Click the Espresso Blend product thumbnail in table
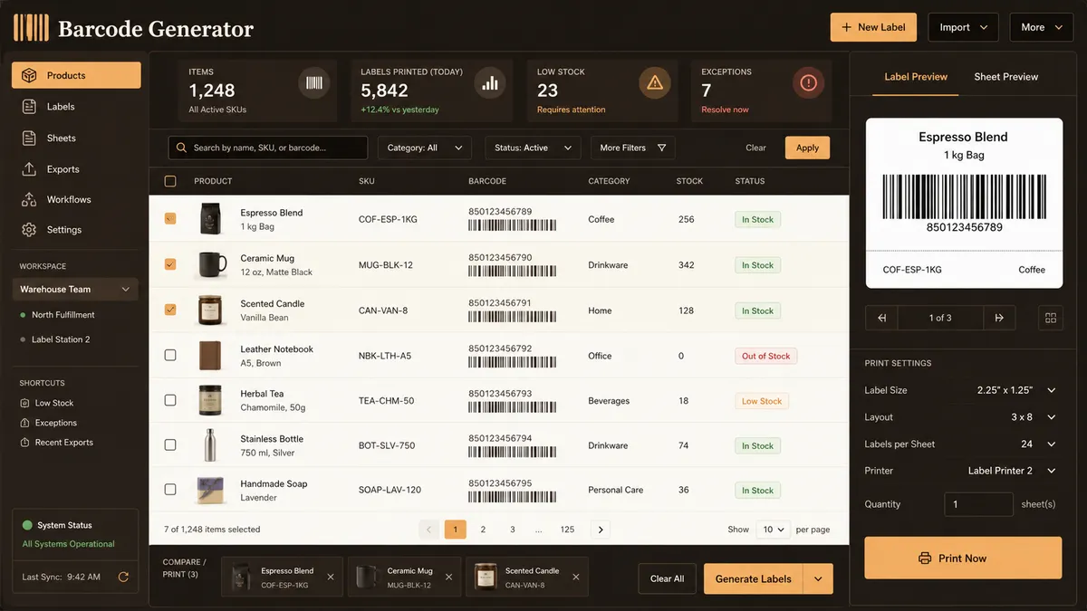Viewport: 1087px width, 611px height. [x=212, y=219]
